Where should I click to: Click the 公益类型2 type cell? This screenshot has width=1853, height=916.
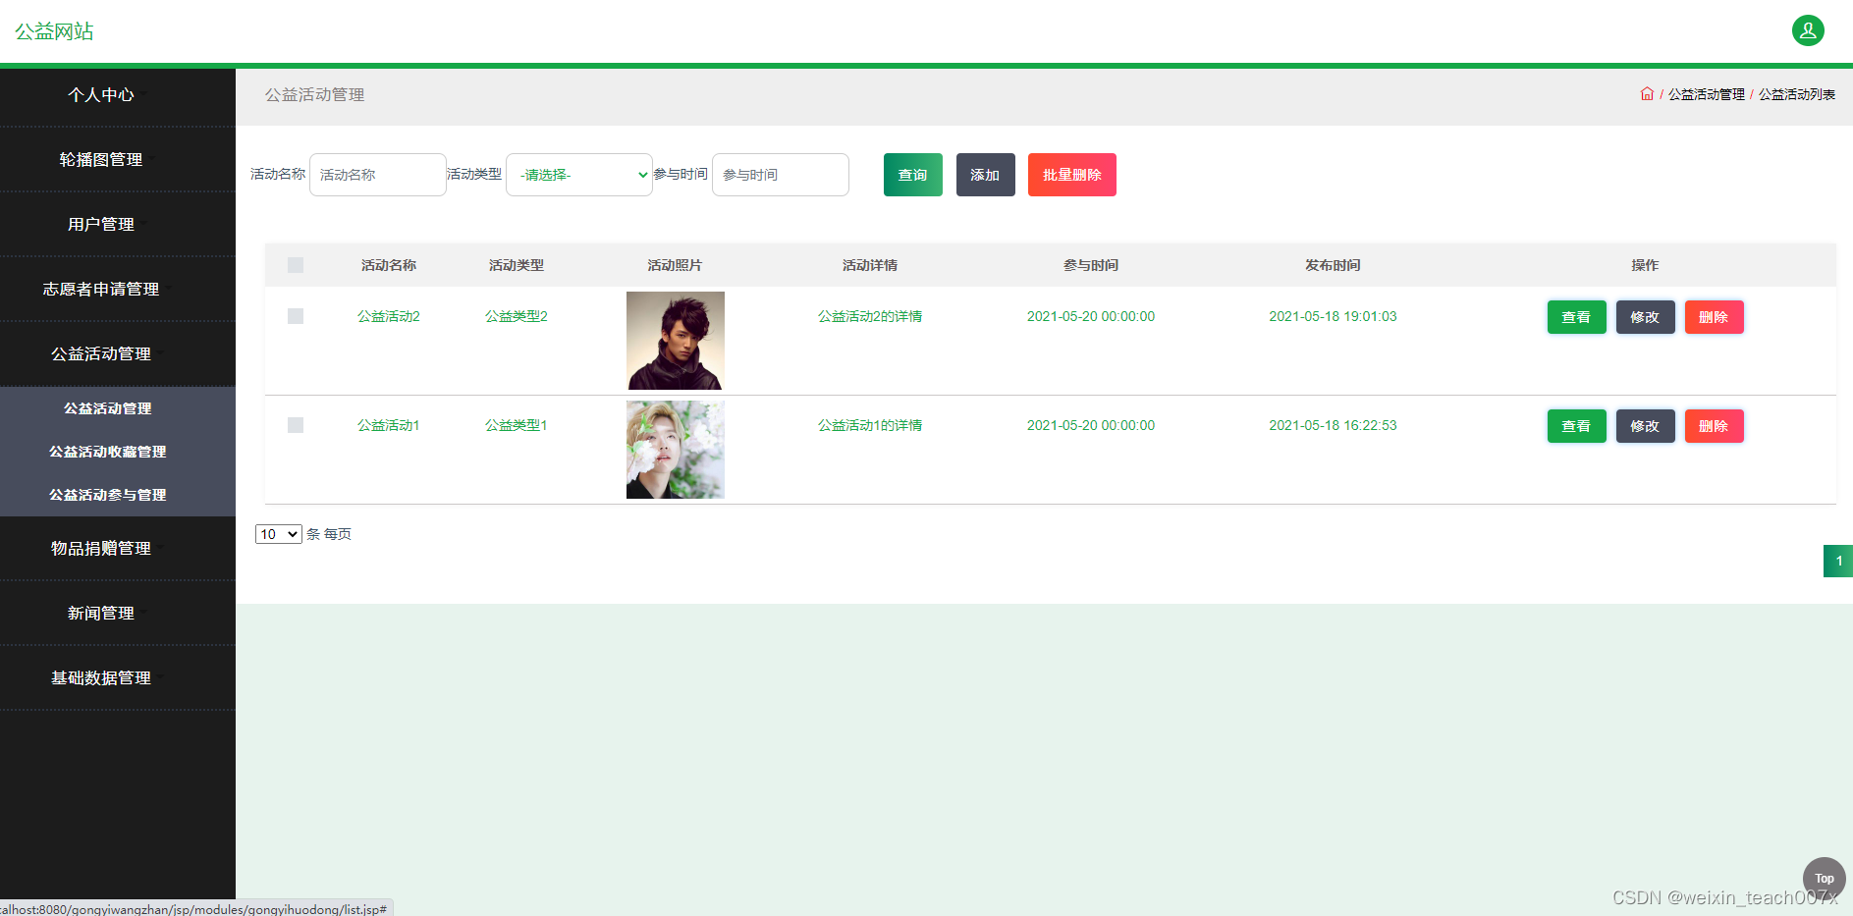pyautogui.click(x=517, y=316)
